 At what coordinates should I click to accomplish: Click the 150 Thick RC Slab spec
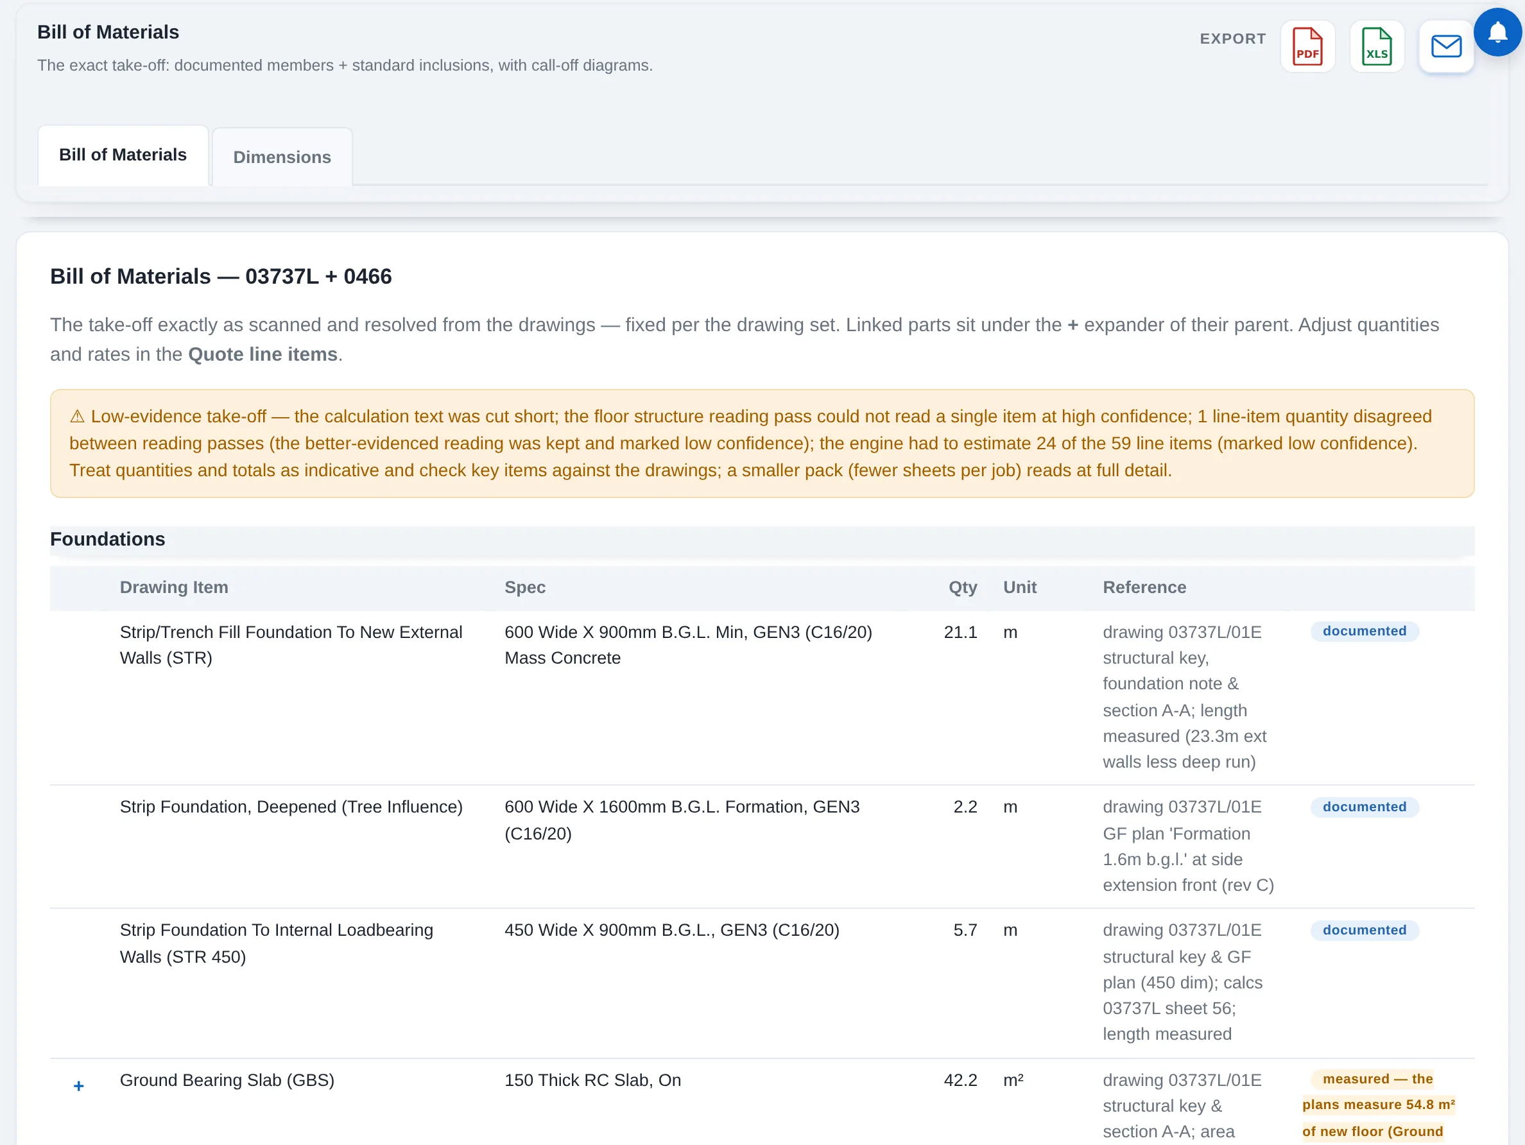point(592,1080)
